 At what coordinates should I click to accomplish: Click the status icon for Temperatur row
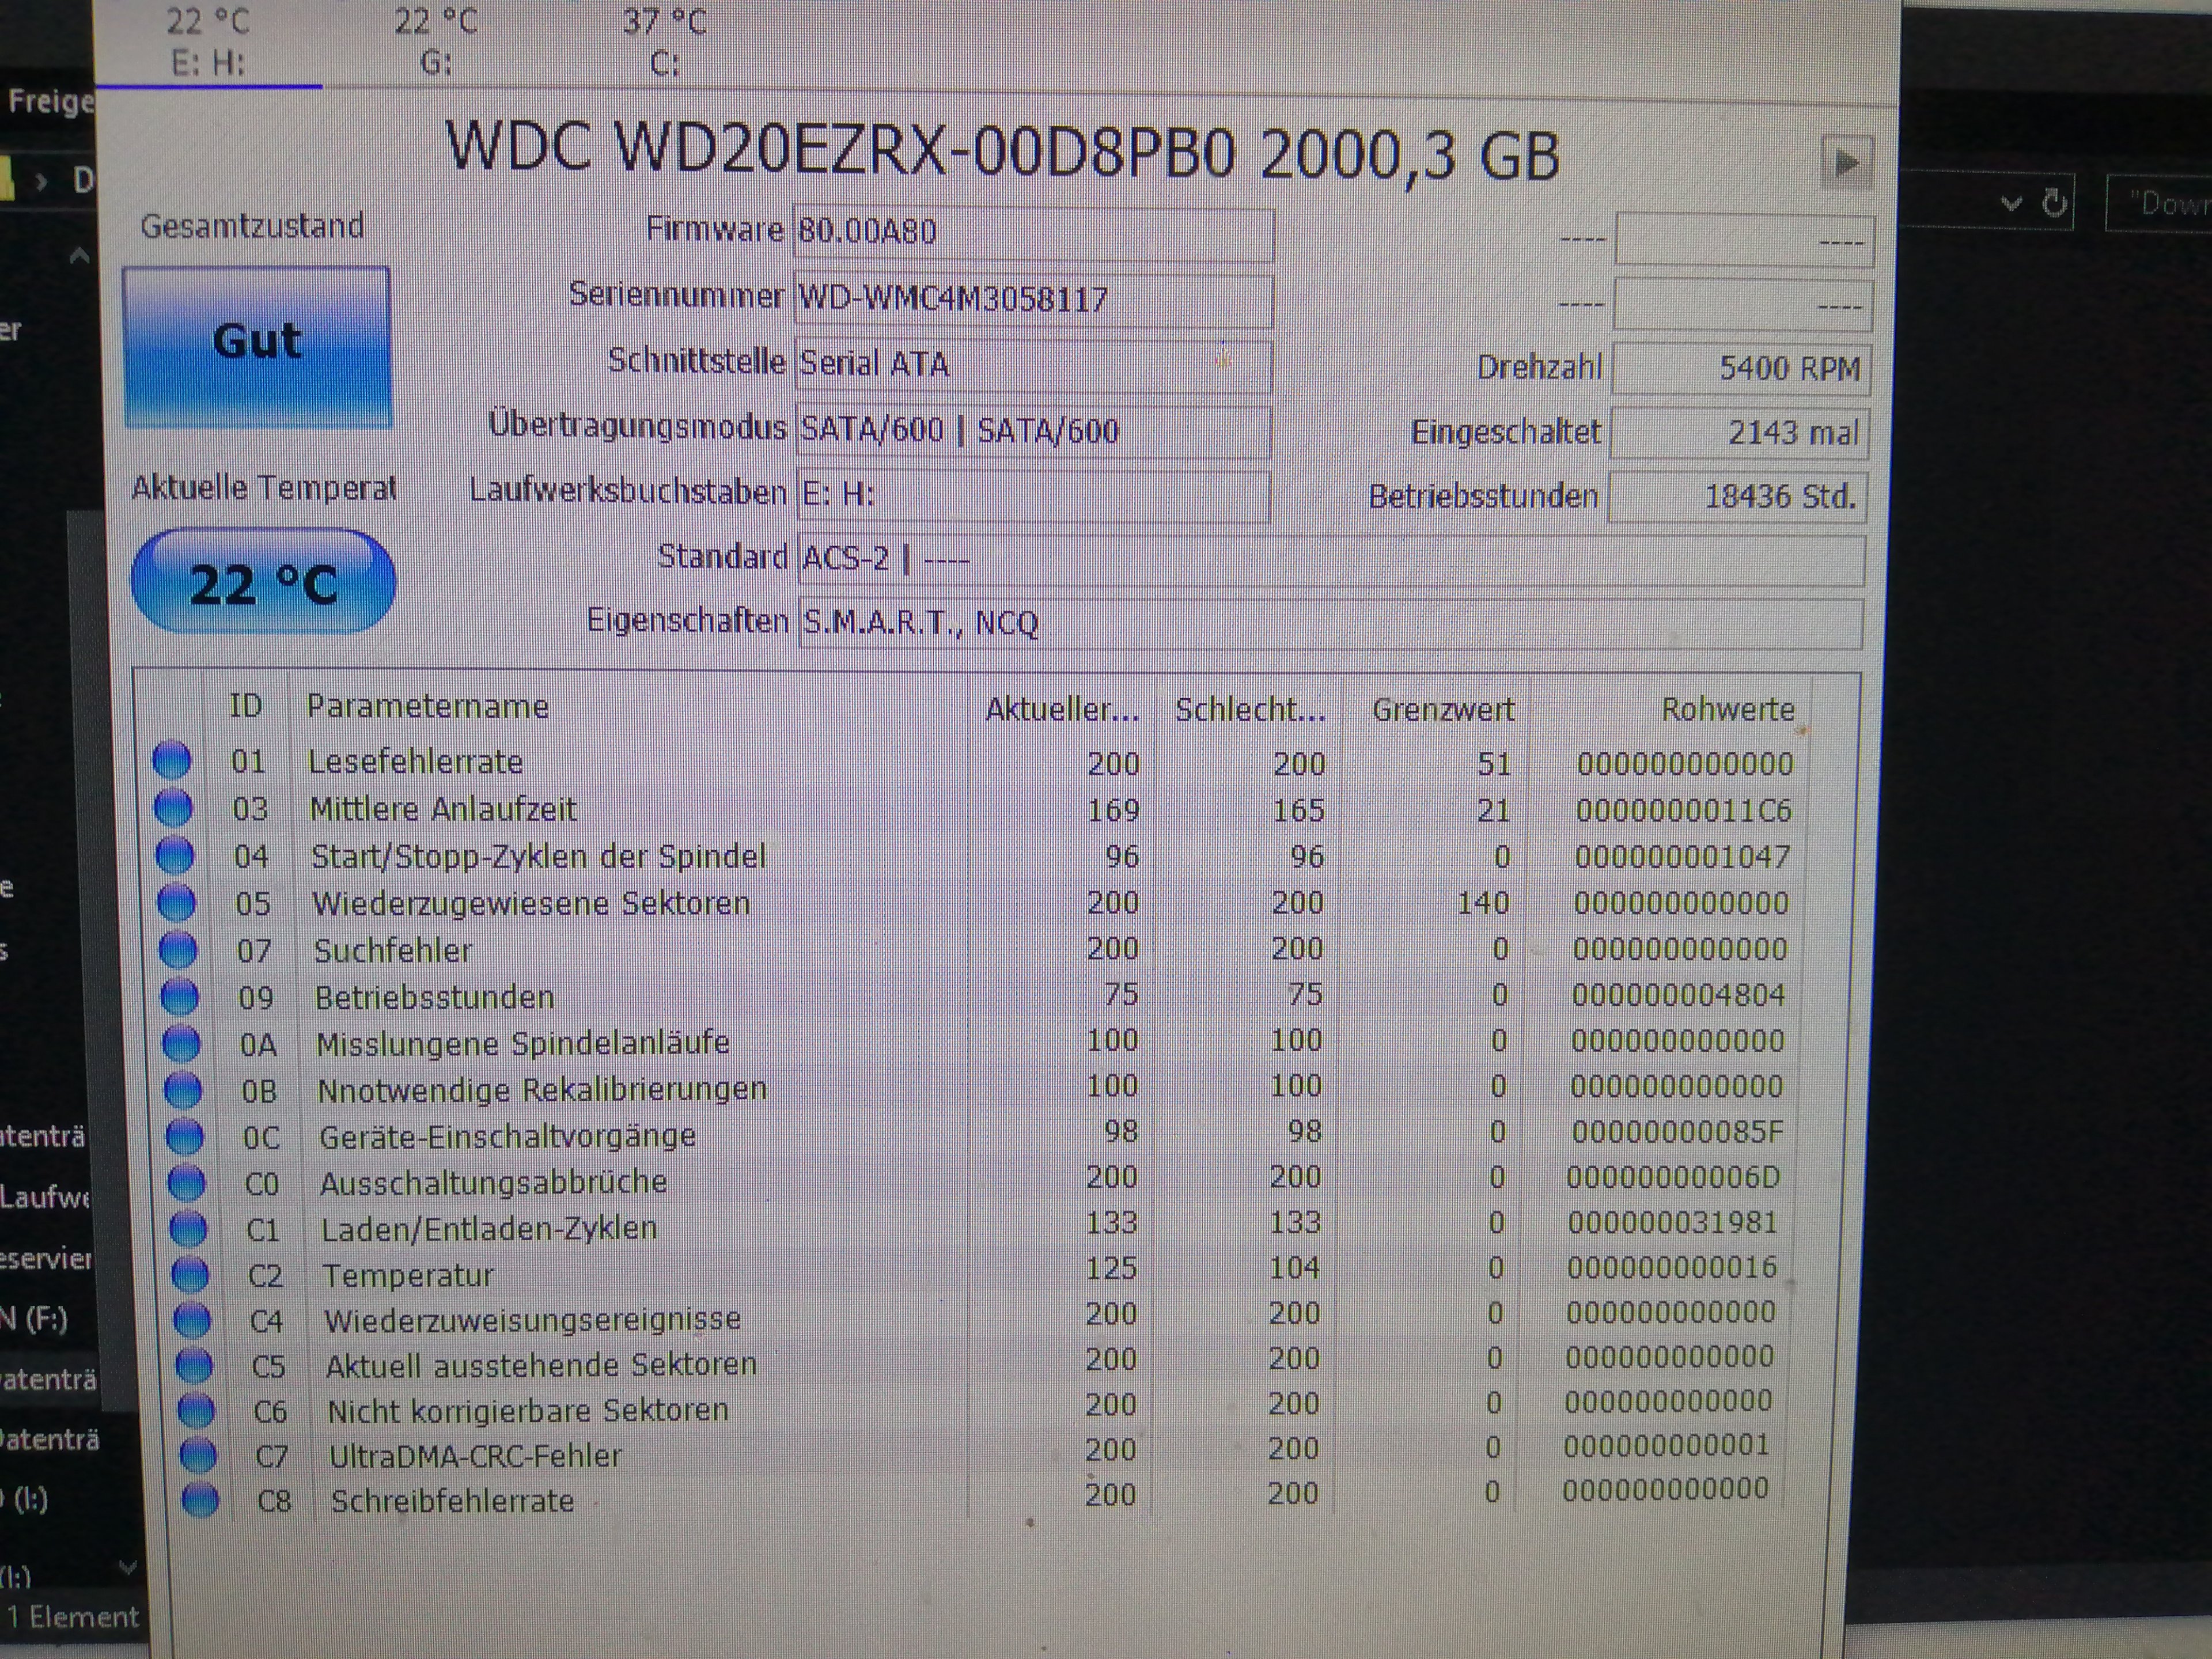pyautogui.click(x=190, y=1274)
